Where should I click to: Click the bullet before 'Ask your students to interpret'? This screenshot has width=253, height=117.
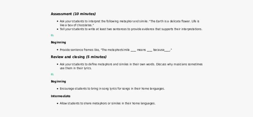click(58, 21)
